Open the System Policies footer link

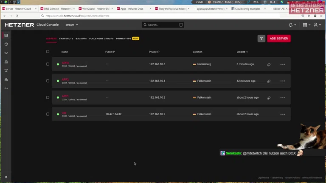[x=292, y=178]
